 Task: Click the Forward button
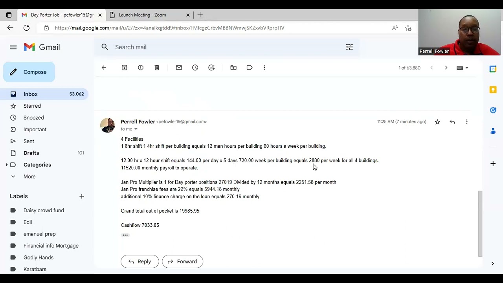pos(182,261)
